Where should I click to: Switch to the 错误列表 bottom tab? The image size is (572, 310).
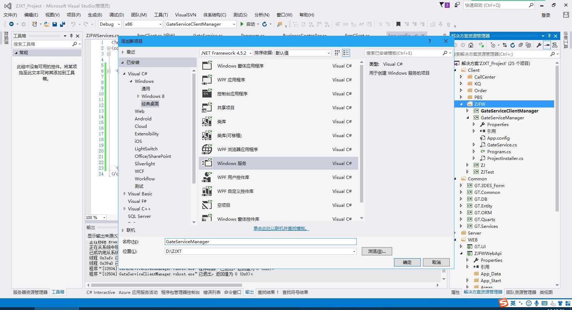tap(212, 292)
